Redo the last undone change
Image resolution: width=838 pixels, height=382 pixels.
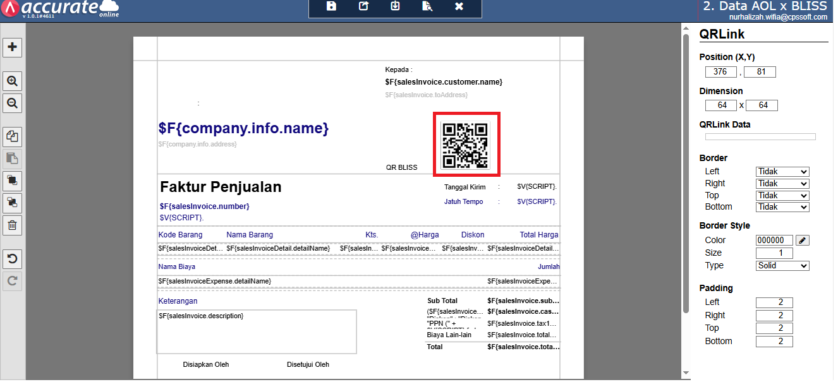[13, 280]
